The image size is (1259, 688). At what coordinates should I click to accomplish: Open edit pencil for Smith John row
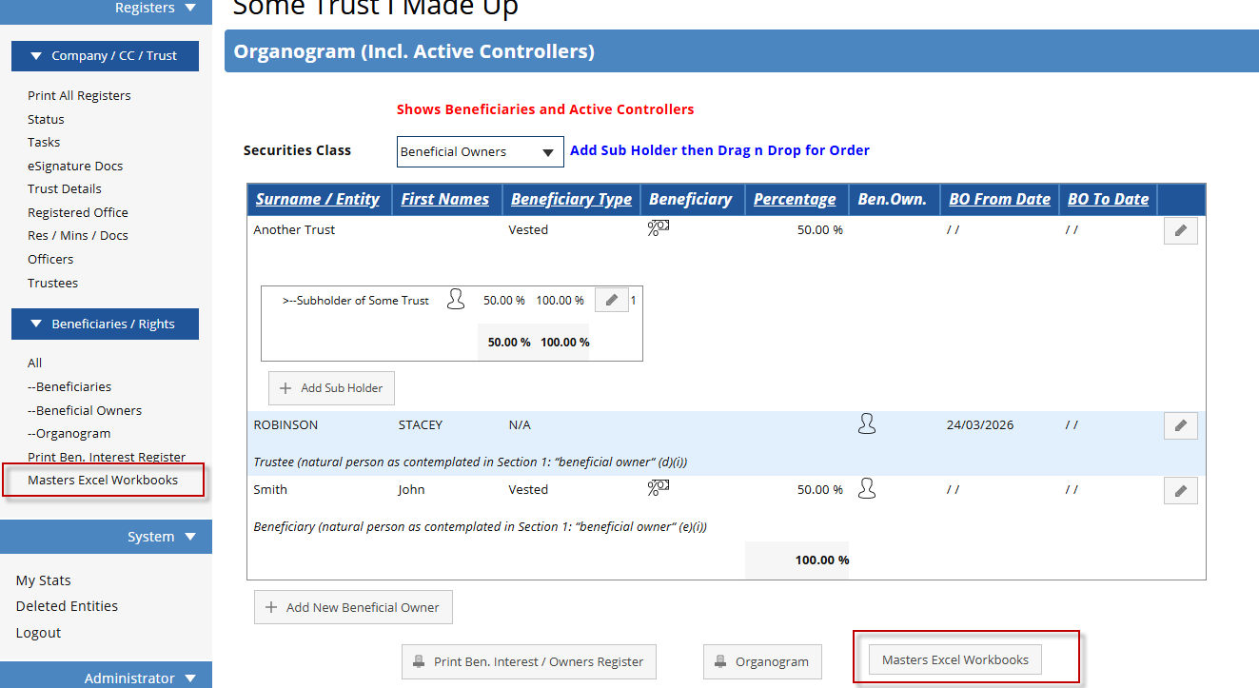click(x=1180, y=490)
